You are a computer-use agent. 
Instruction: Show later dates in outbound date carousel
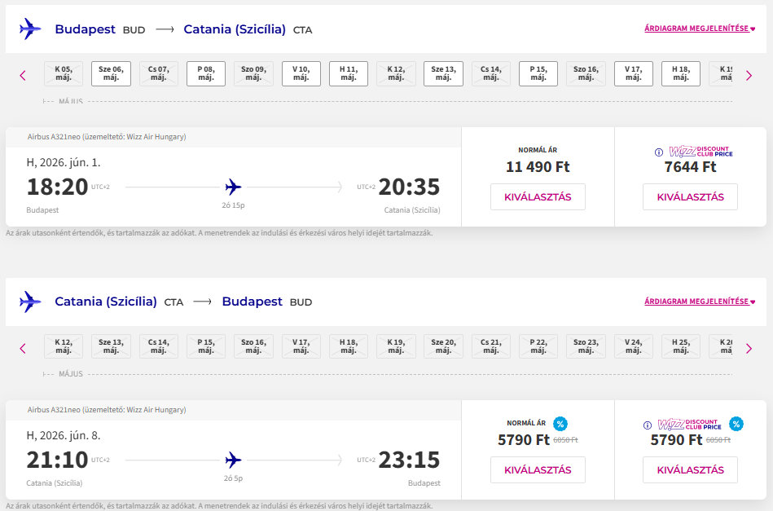tap(749, 76)
